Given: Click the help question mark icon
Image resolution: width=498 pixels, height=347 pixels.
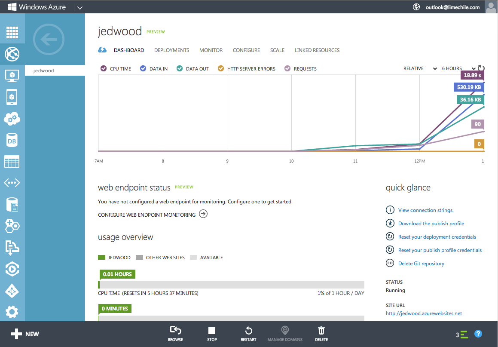Looking at the screenshot, I should click(x=478, y=334).
